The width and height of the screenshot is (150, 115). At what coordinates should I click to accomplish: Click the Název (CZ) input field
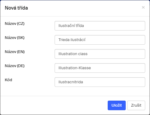[100, 26]
